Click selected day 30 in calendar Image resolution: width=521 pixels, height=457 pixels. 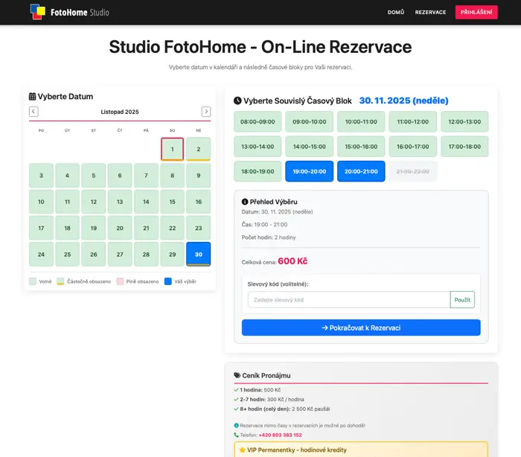(199, 254)
